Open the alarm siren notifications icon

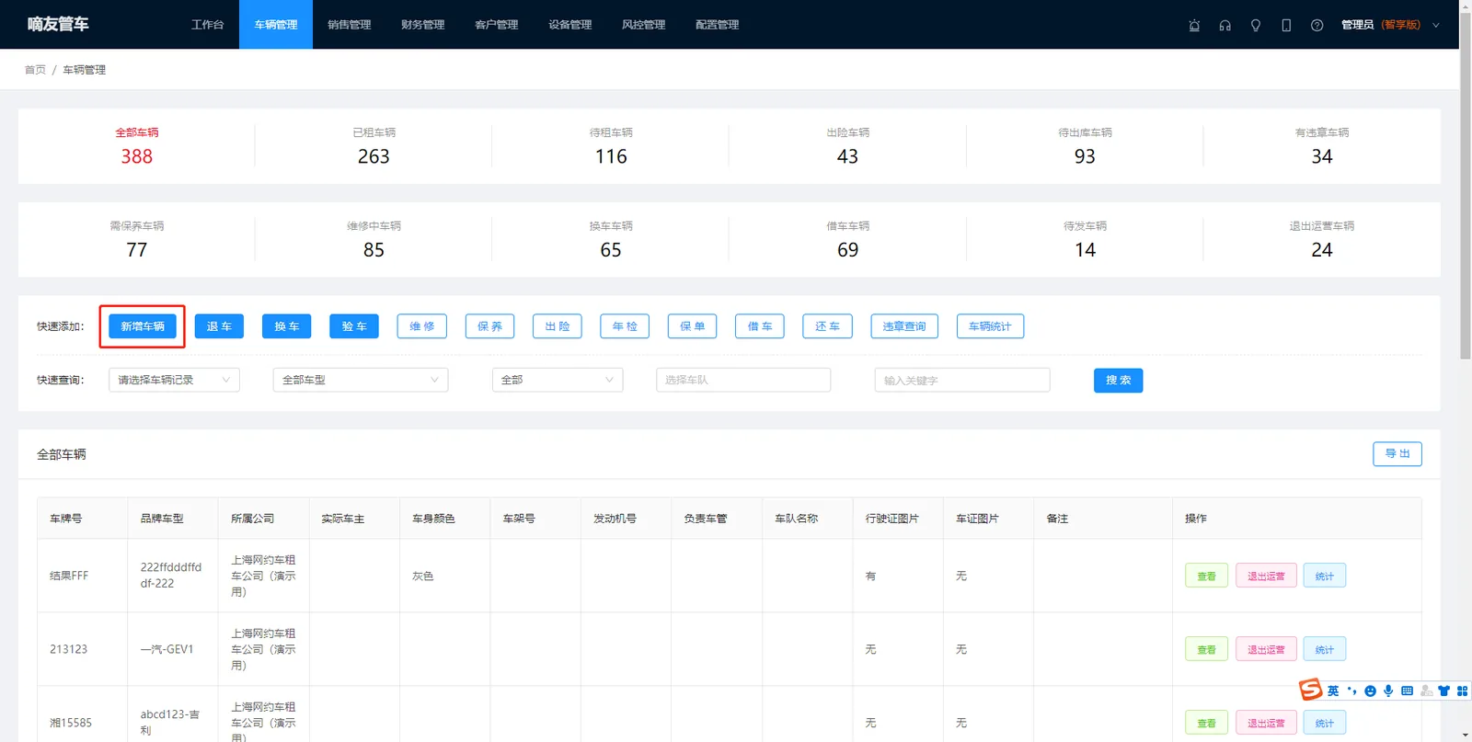click(x=1194, y=25)
